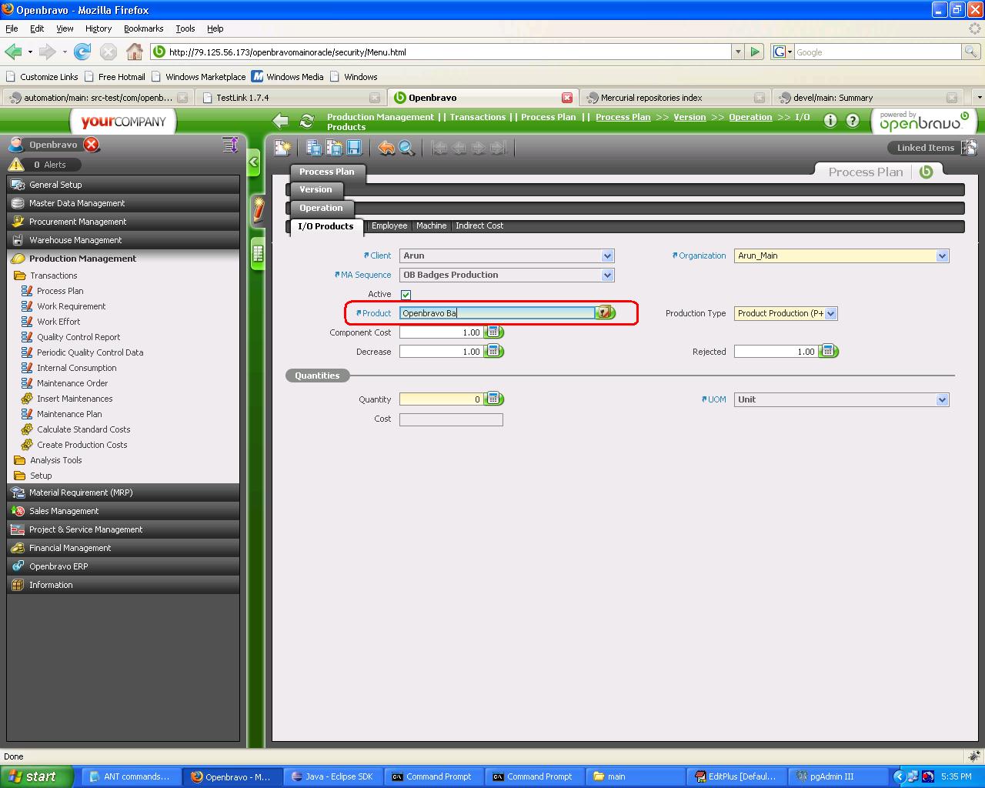Open calculator for Decrease field

495,352
